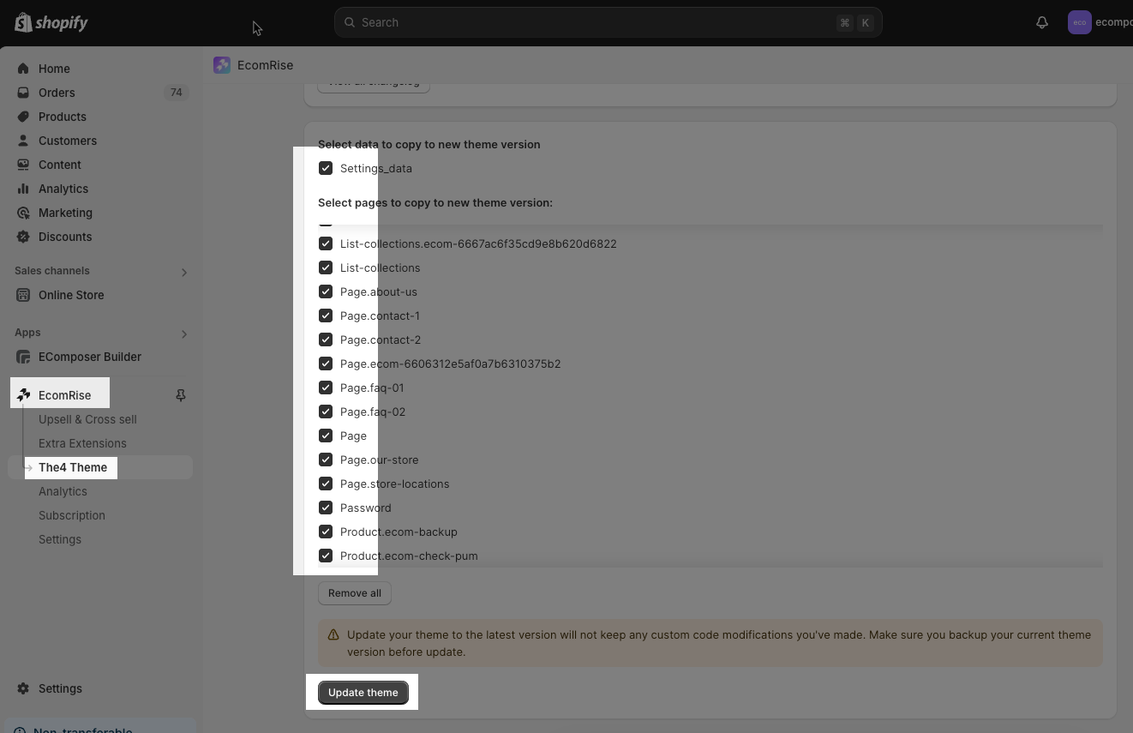This screenshot has height=733, width=1133.
Task: Click the Orders count badge 74
Action: (177, 93)
